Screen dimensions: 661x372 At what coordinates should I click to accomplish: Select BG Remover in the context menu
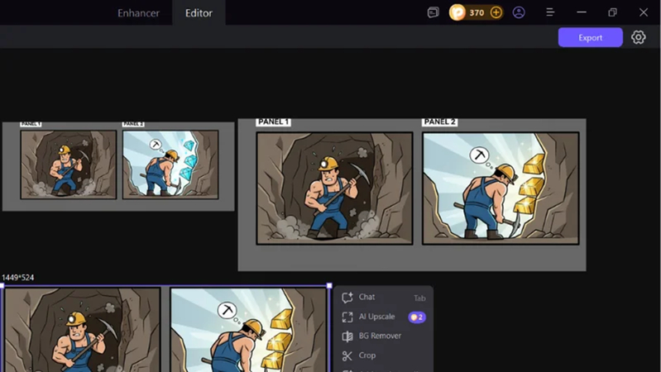[x=383, y=336]
